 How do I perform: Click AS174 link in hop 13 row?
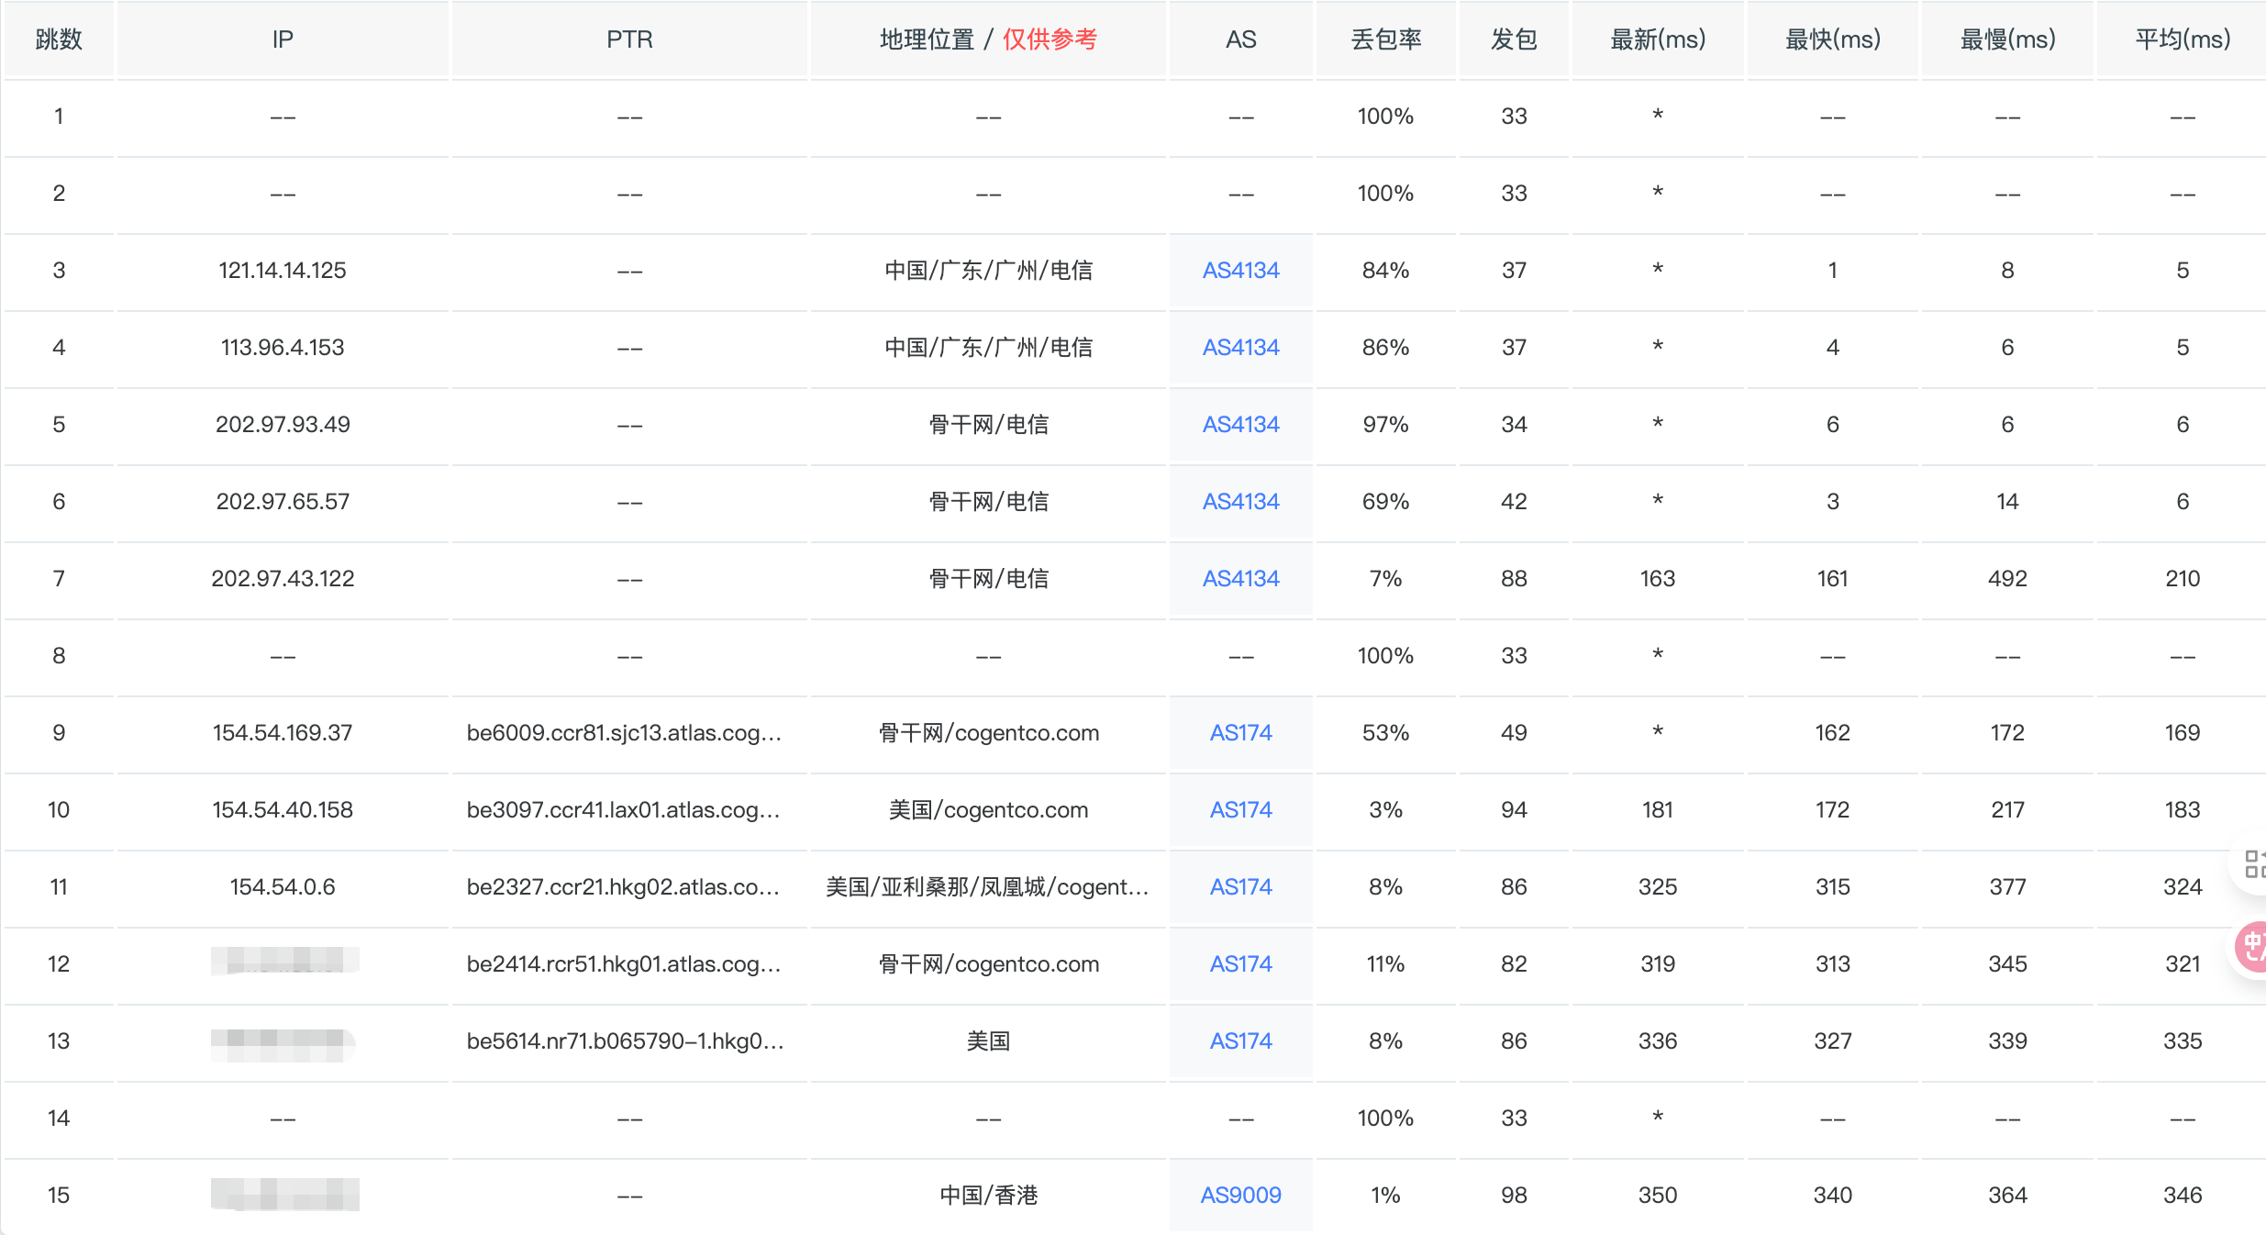1240,1041
